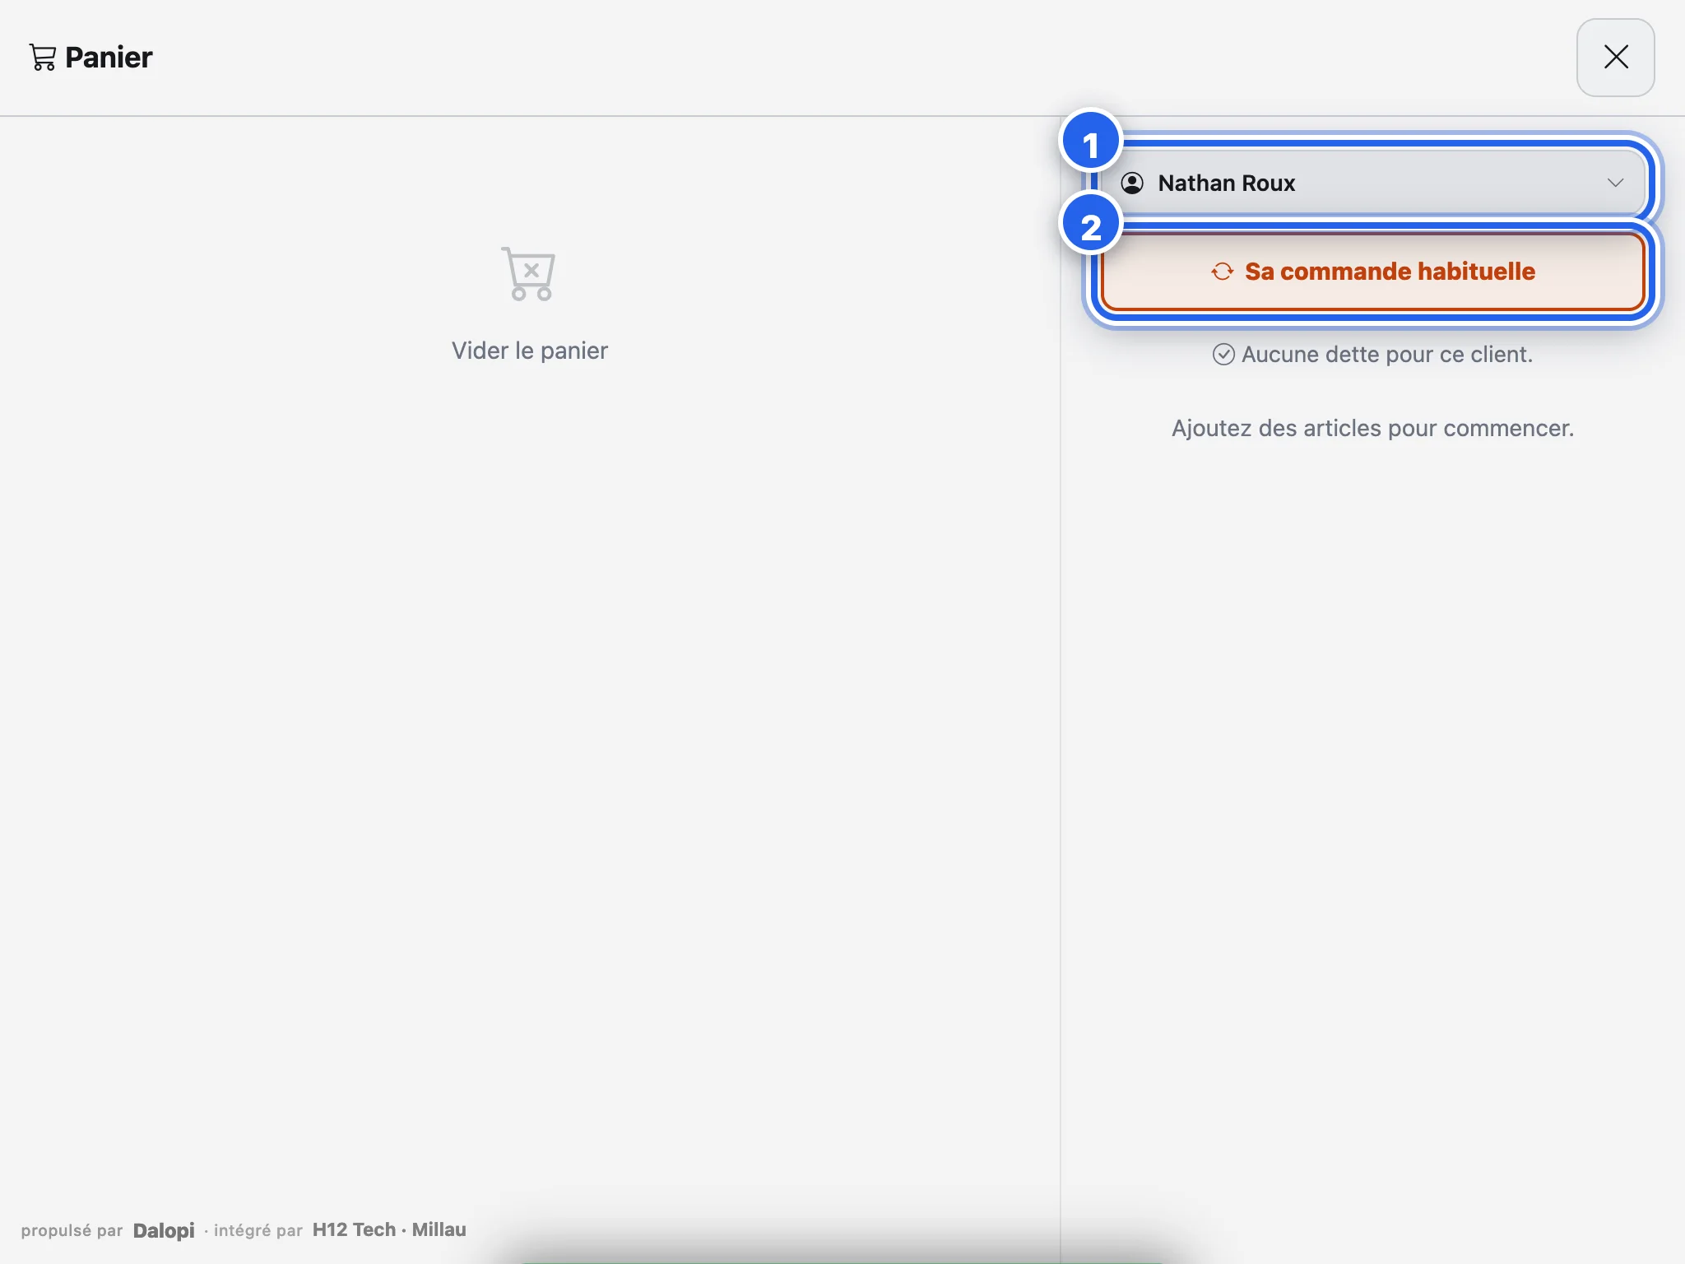1685x1264 pixels.
Task: Click the refresh icon in Sa commande habituelle
Action: (1223, 272)
